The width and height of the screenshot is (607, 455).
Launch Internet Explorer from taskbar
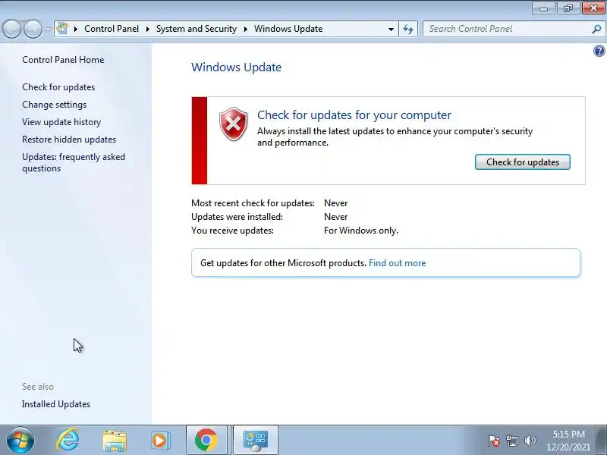(68, 440)
